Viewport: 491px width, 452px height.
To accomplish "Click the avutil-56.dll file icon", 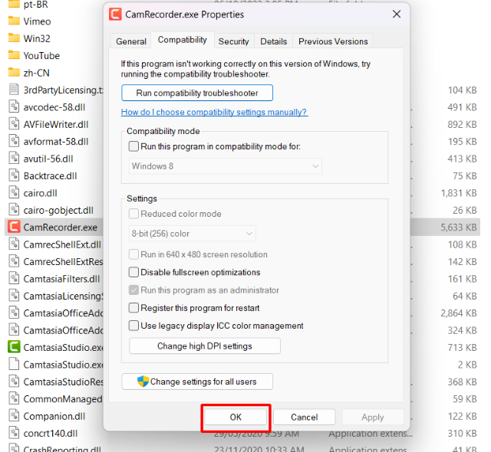I will (14, 159).
